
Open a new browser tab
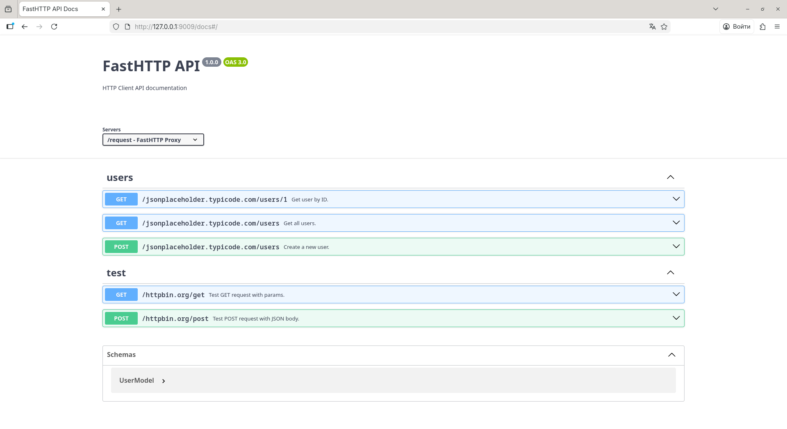[x=118, y=9]
